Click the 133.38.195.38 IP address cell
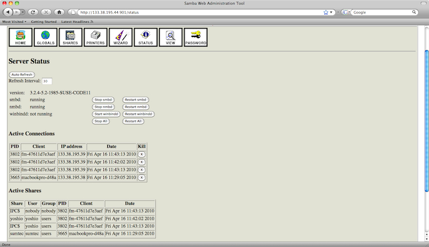The width and height of the screenshot is (429, 247). [x=71, y=178]
